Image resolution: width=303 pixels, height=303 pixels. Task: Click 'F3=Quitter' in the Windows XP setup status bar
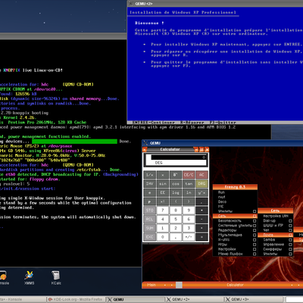click(223, 123)
